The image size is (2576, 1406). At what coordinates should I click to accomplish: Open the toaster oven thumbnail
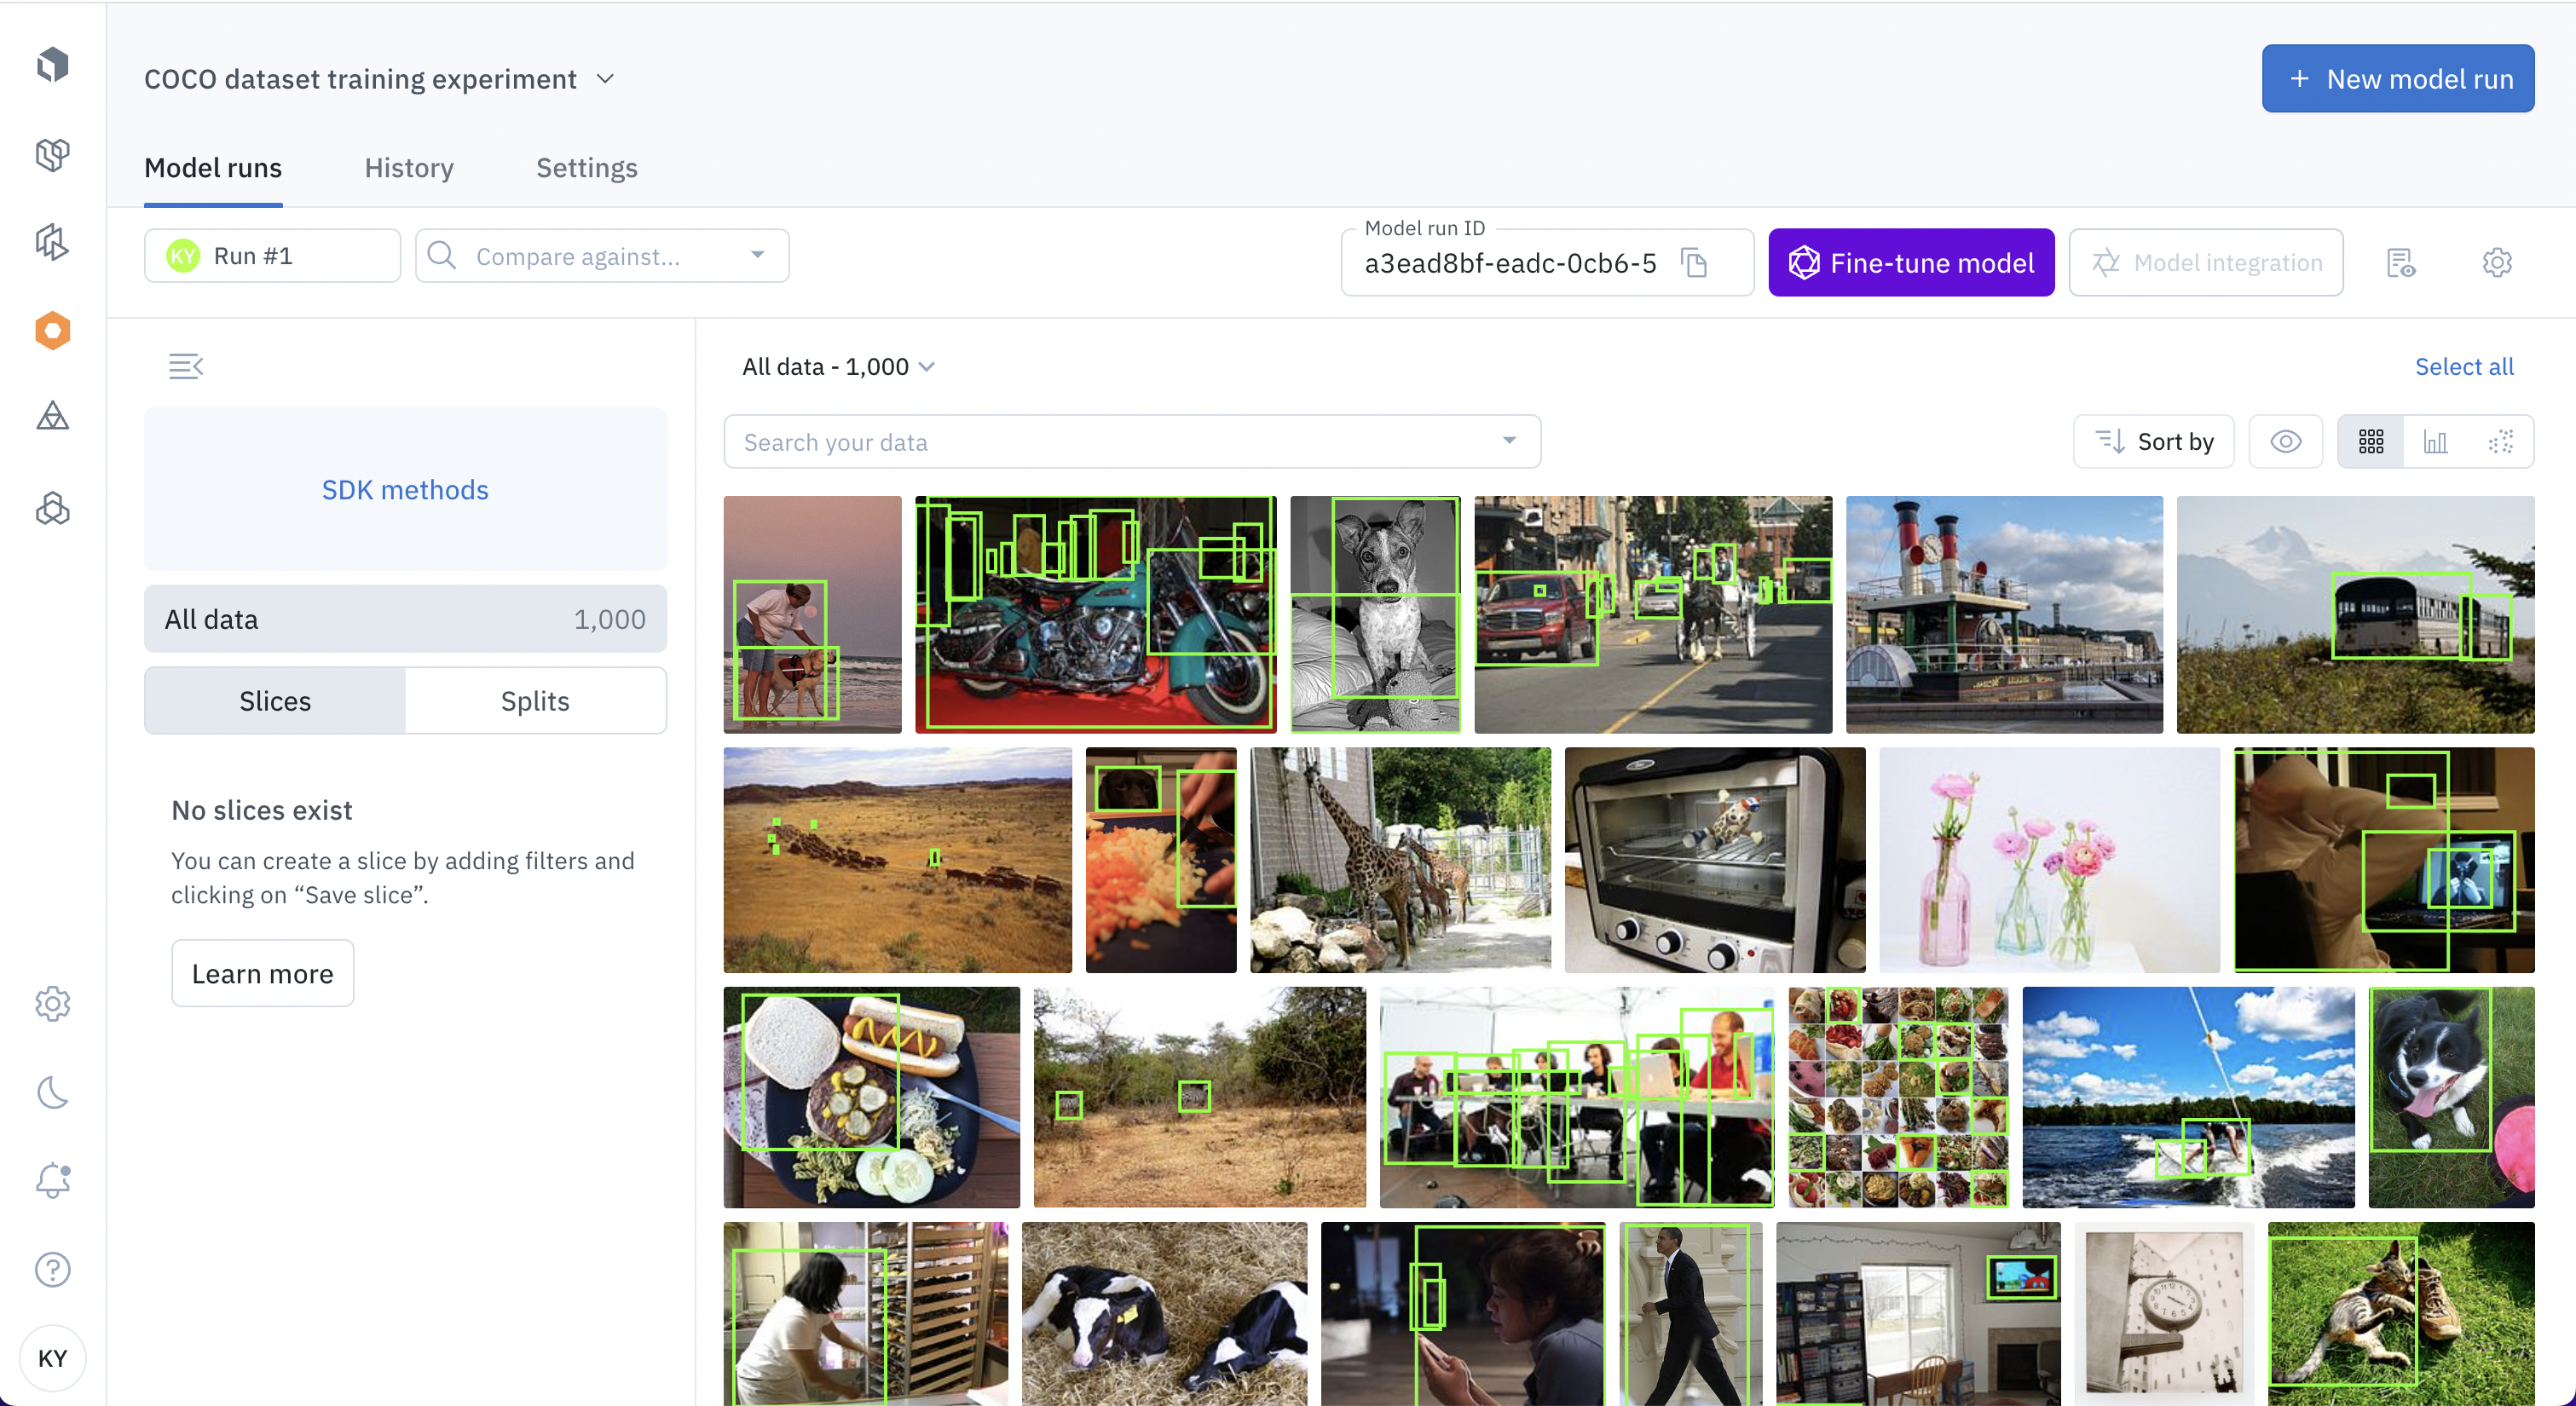click(x=1714, y=860)
